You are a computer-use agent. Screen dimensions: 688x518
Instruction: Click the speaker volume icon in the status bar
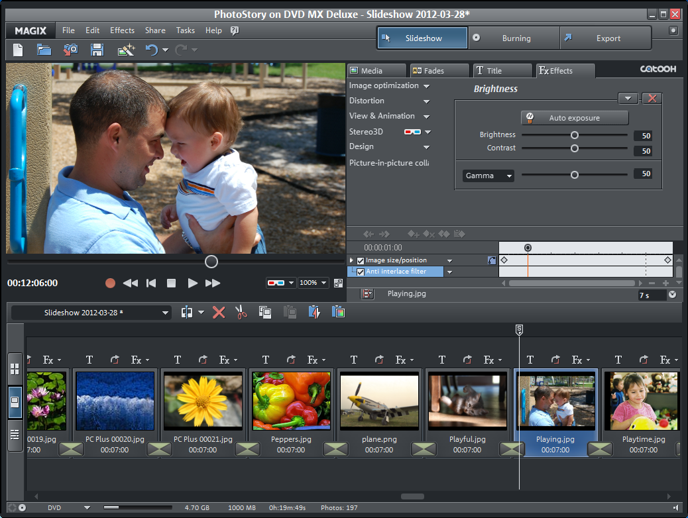pyautogui.click(x=675, y=507)
